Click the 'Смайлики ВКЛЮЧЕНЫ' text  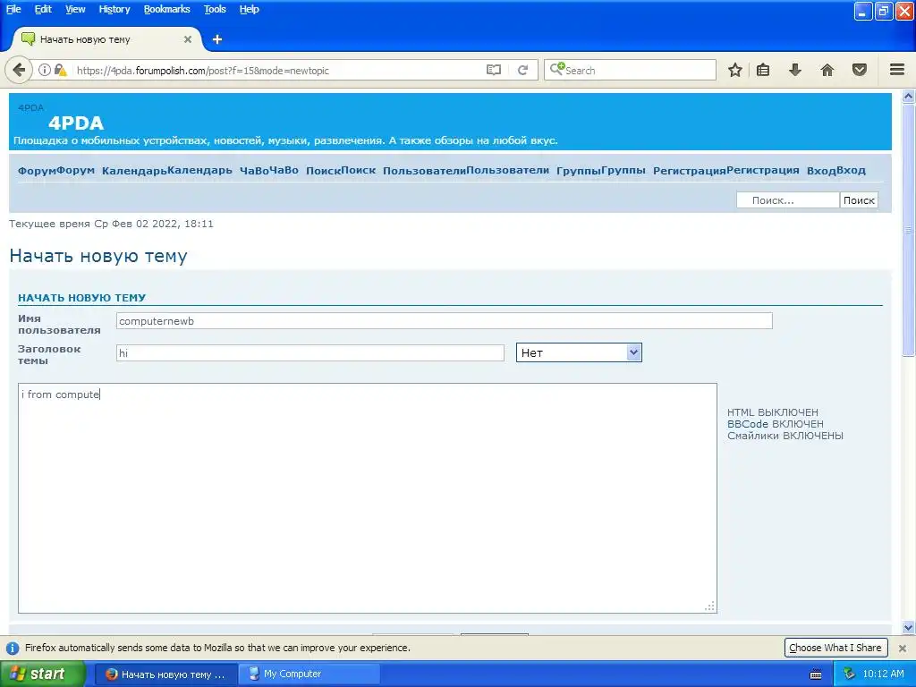(x=785, y=436)
